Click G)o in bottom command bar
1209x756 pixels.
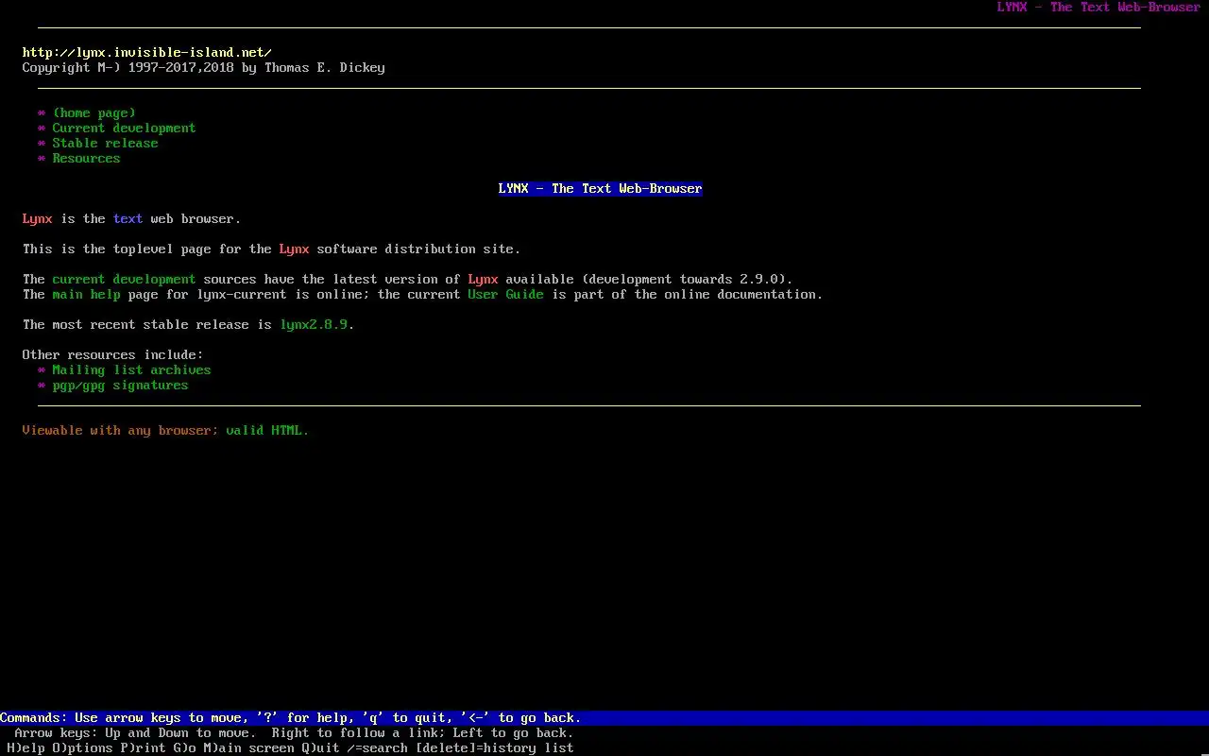coord(184,748)
